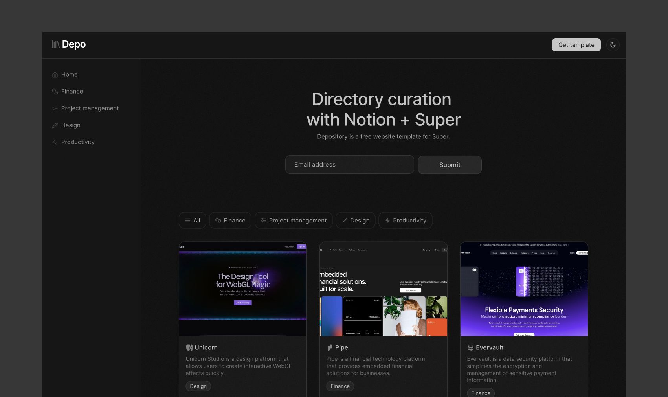Open Design in the sidebar
The height and width of the screenshot is (397, 668).
coord(71,125)
